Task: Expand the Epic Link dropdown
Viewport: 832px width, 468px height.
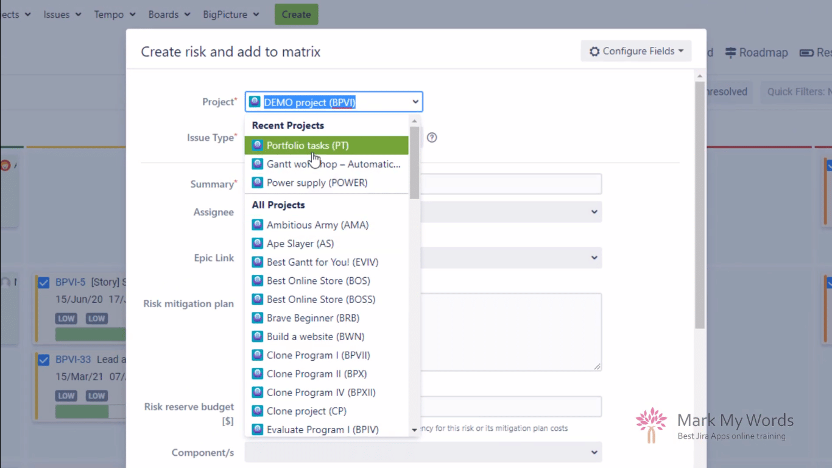Action: pyautogui.click(x=594, y=258)
